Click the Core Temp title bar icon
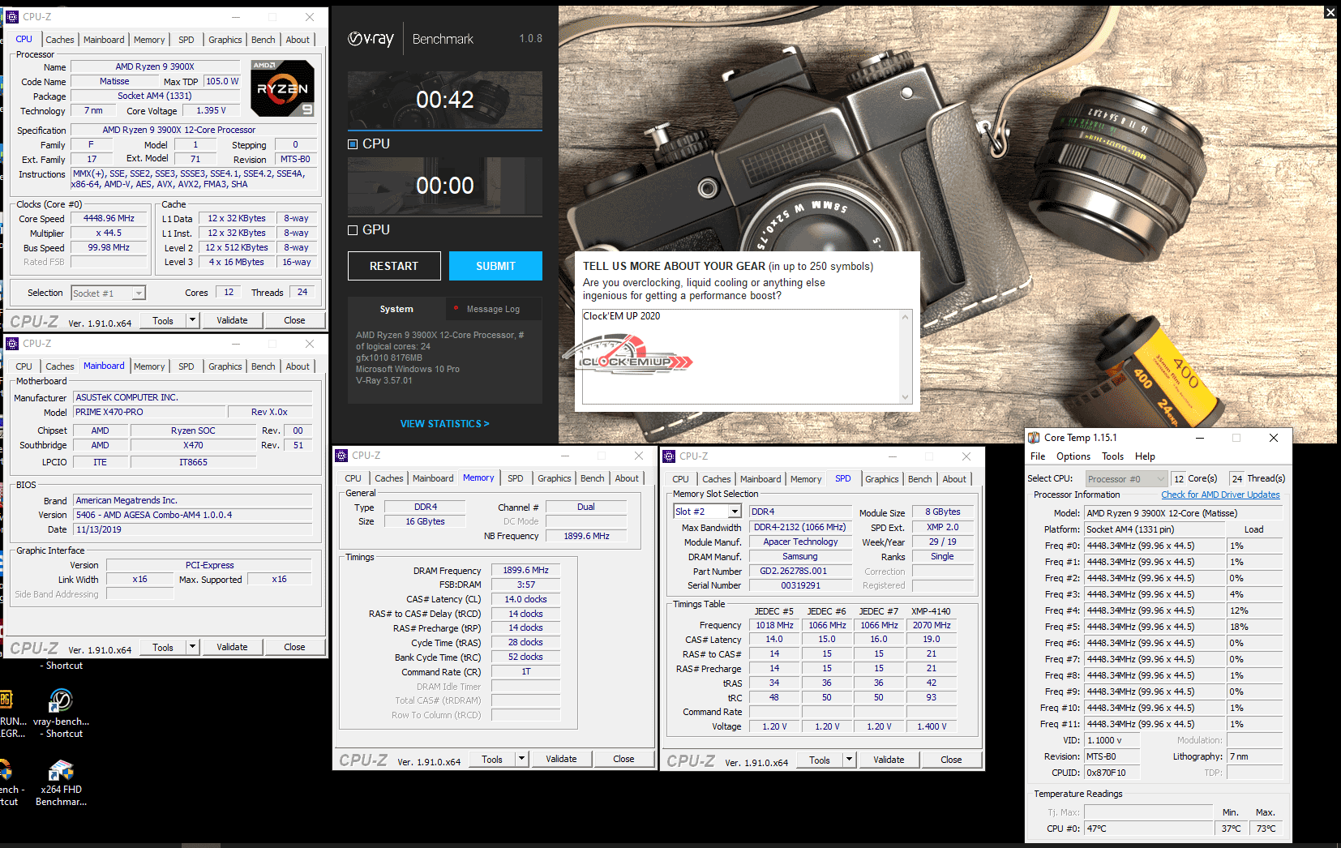This screenshot has height=848, width=1341. coord(1034,438)
